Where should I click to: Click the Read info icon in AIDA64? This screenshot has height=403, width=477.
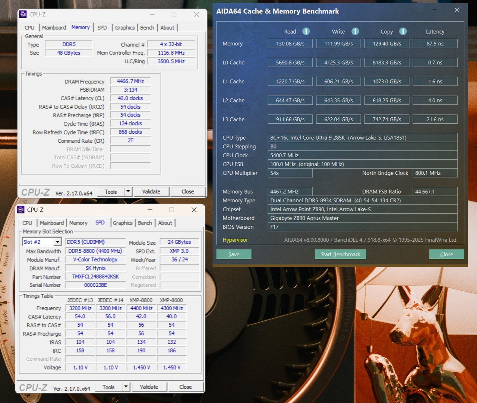[306, 31]
